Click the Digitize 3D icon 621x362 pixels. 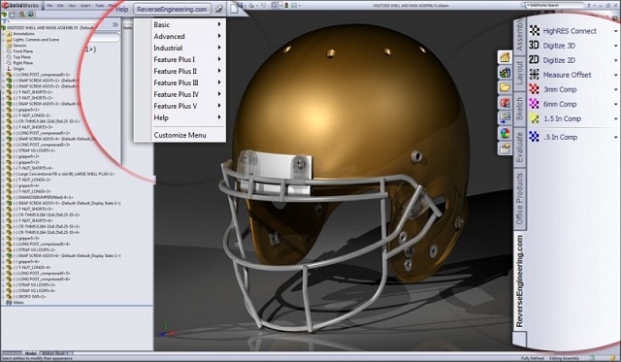(x=535, y=46)
